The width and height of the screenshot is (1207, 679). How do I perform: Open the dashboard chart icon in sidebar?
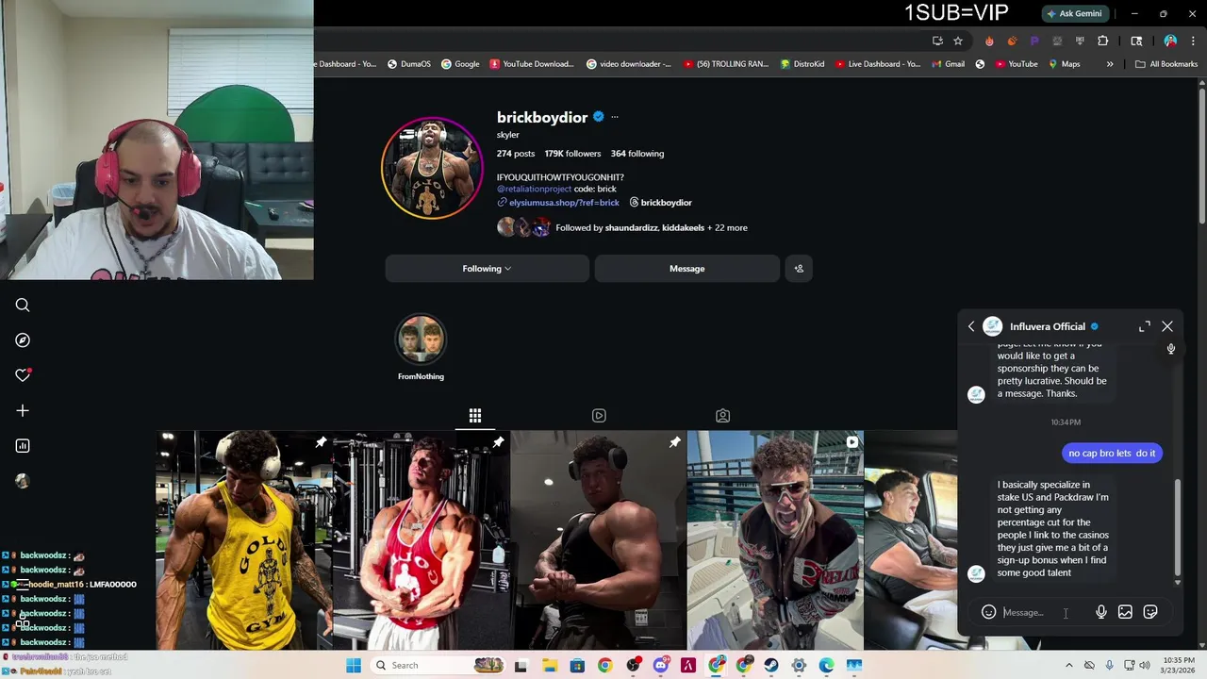pos(23,446)
